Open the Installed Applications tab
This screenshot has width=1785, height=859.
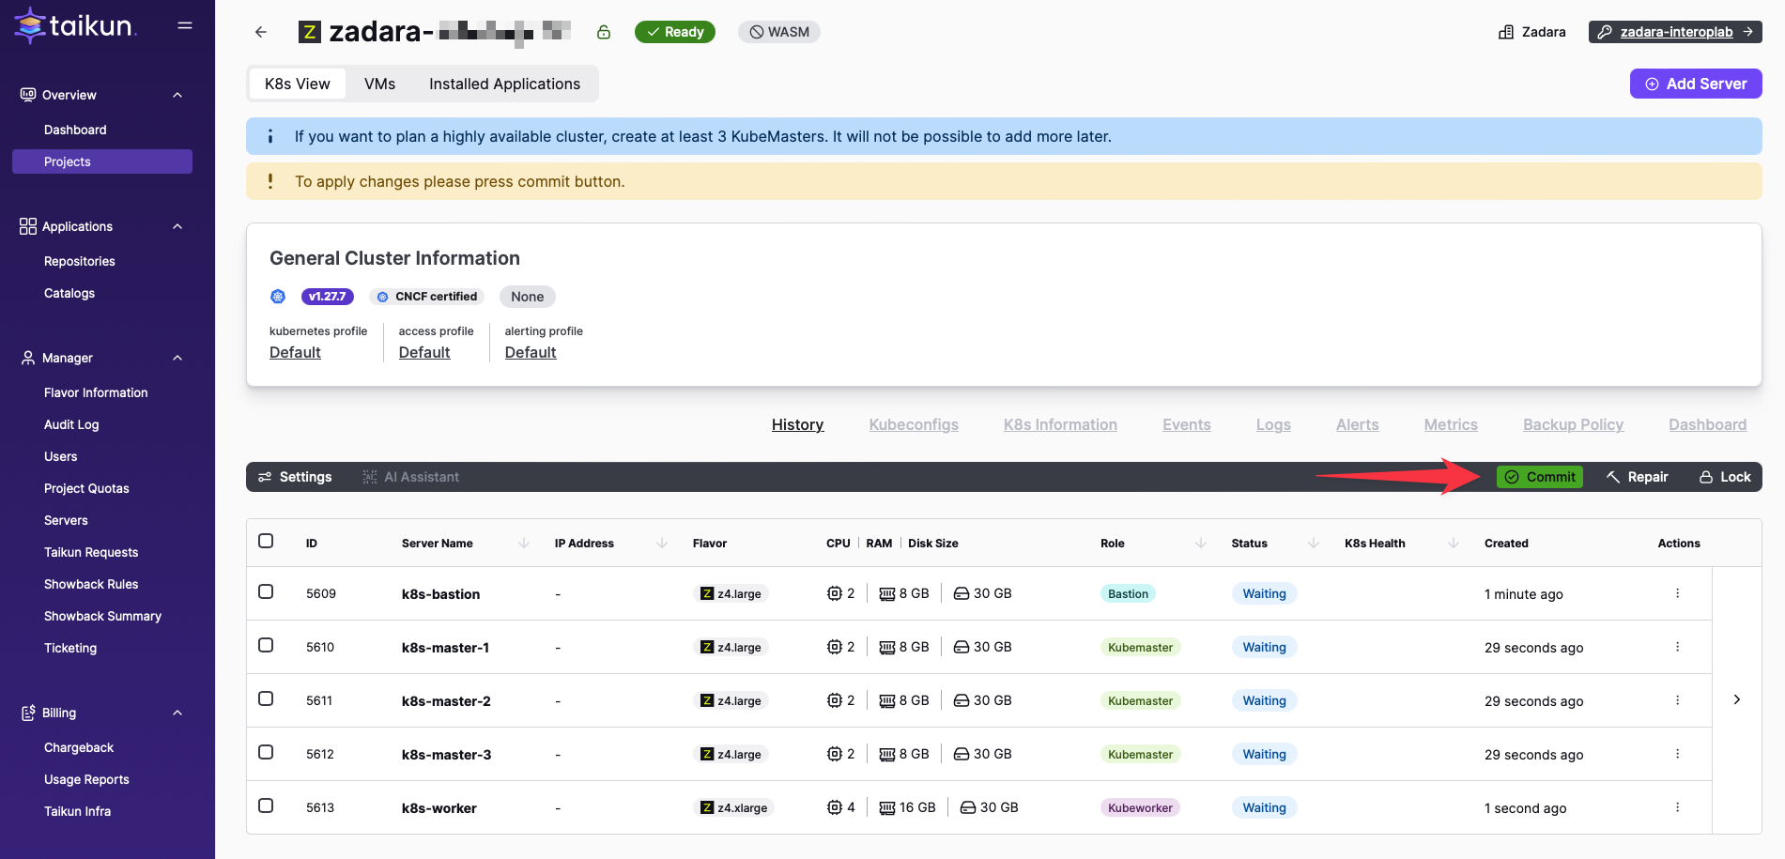tap(504, 84)
